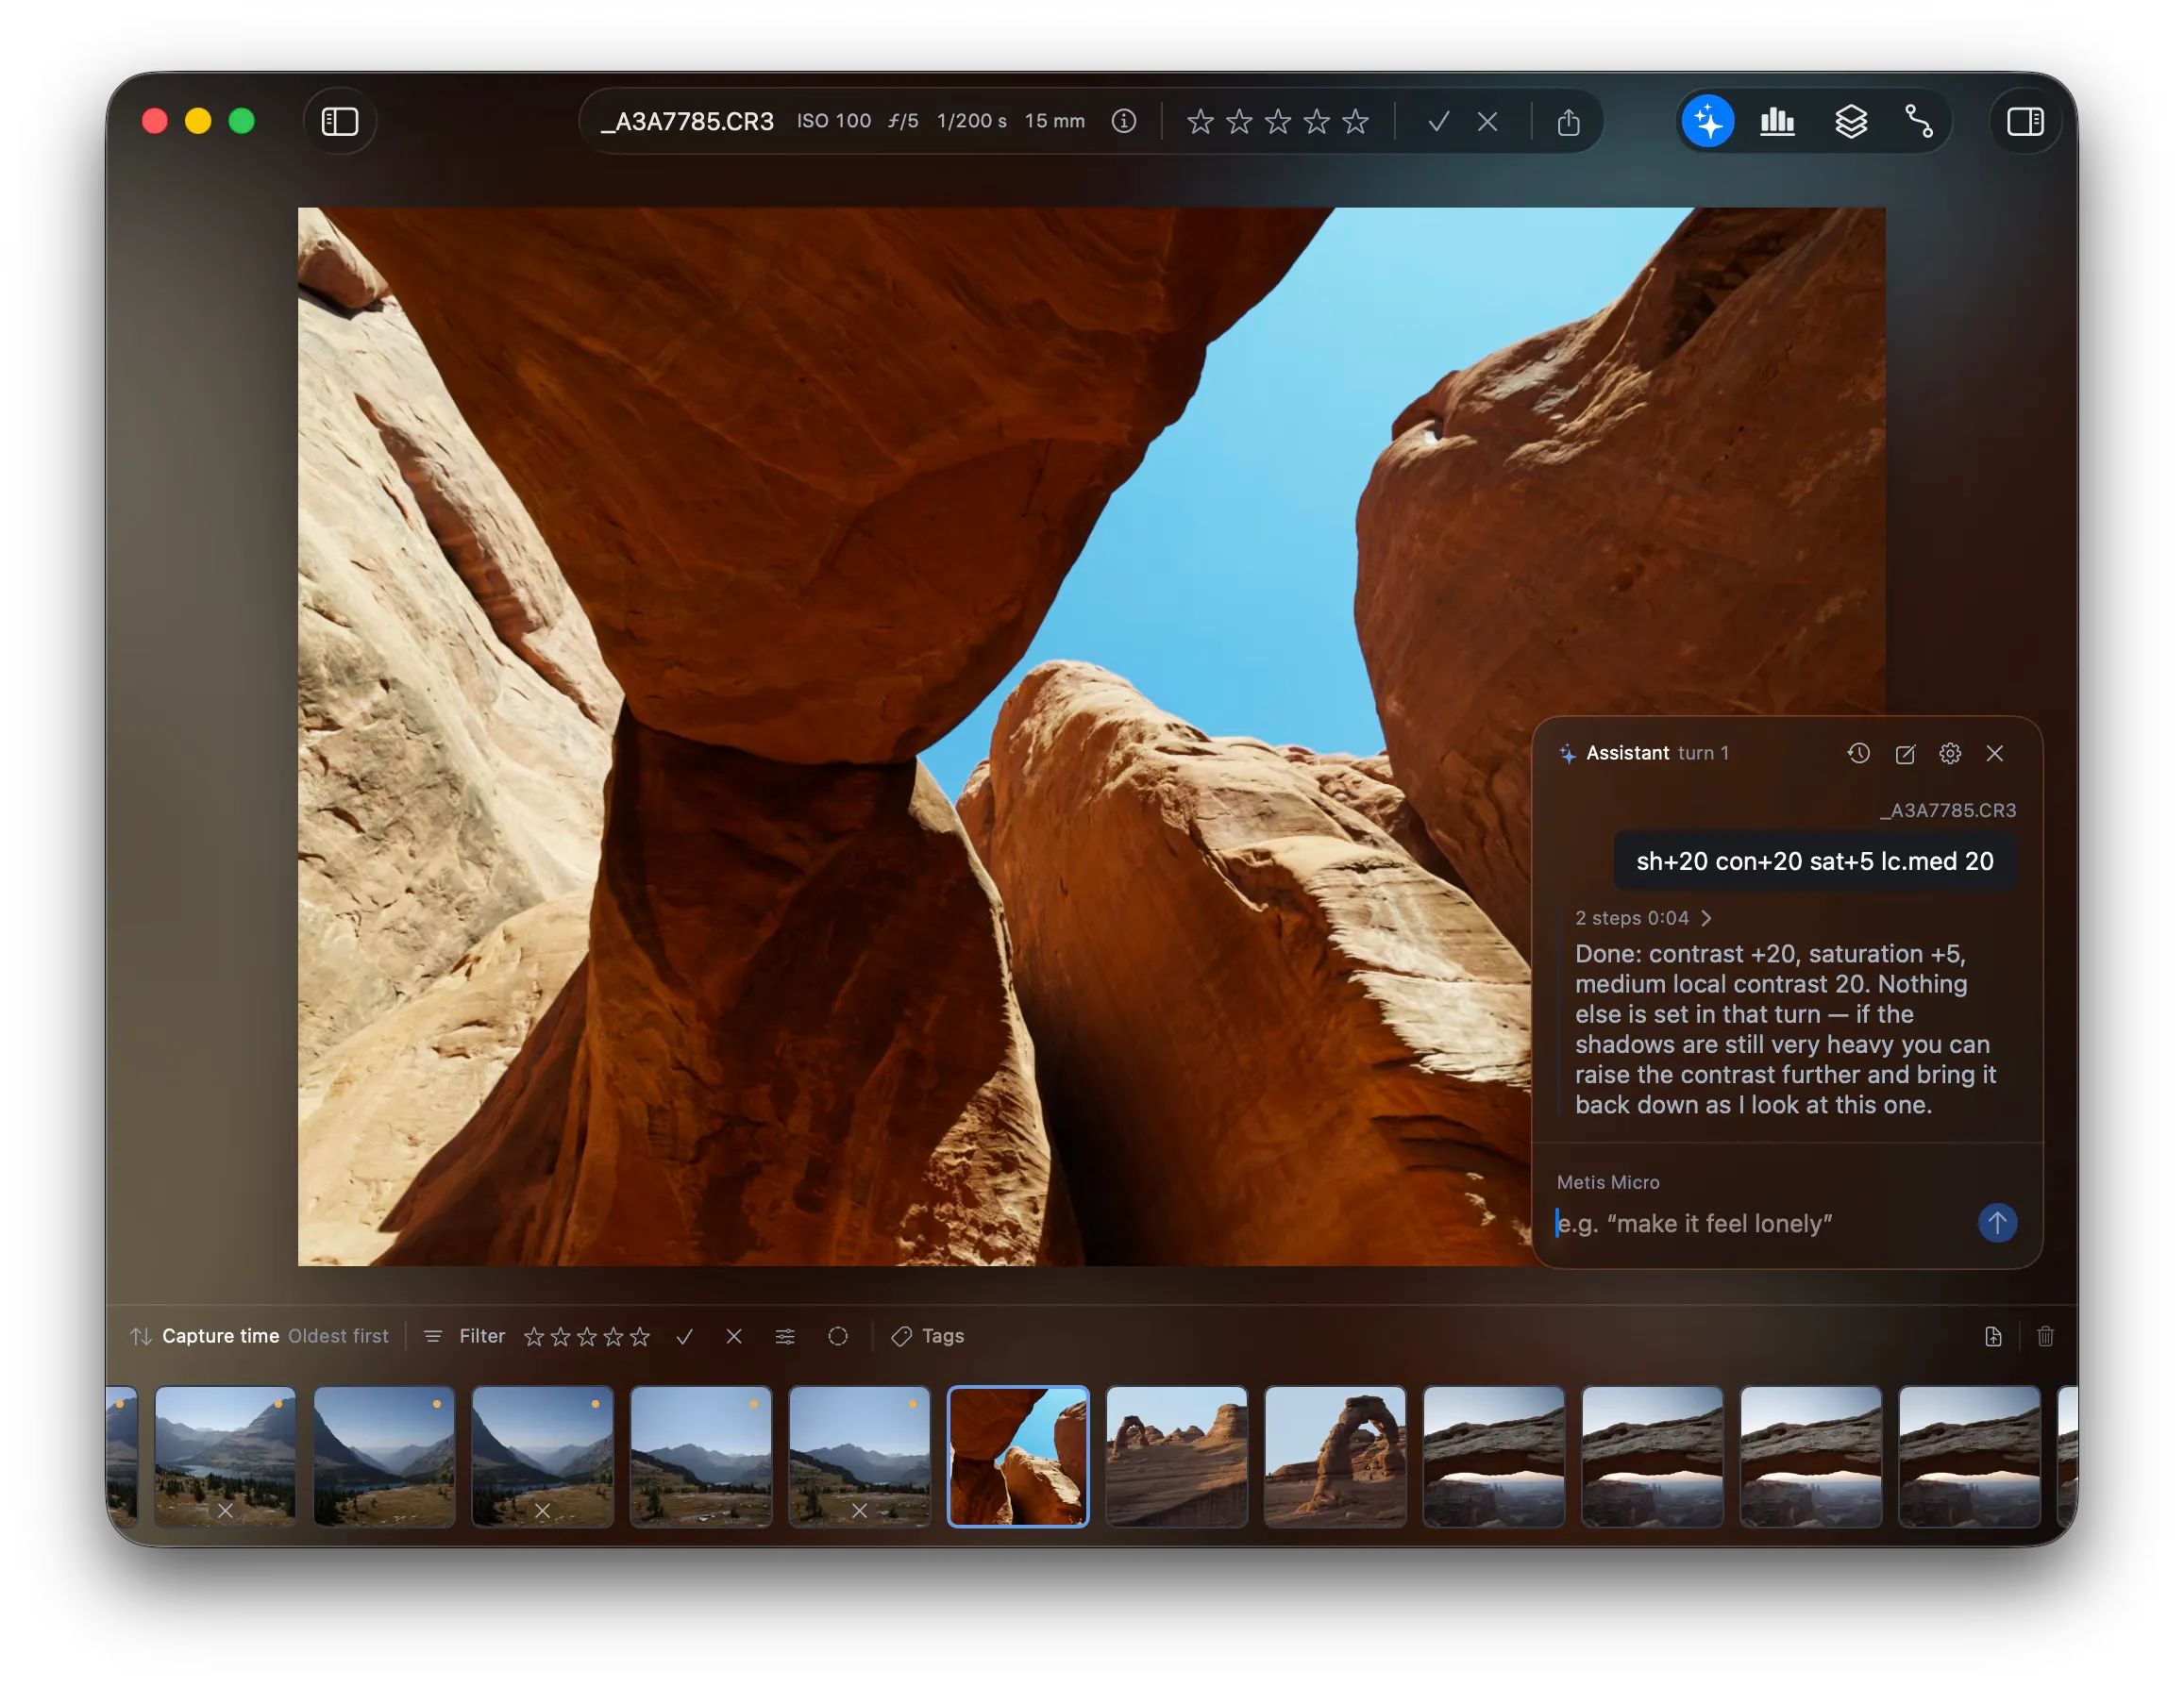The width and height of the screenshot is (2184, 1687).
Task: Filter filmstrip by five stars
Action: click(x=640, y=1337)
